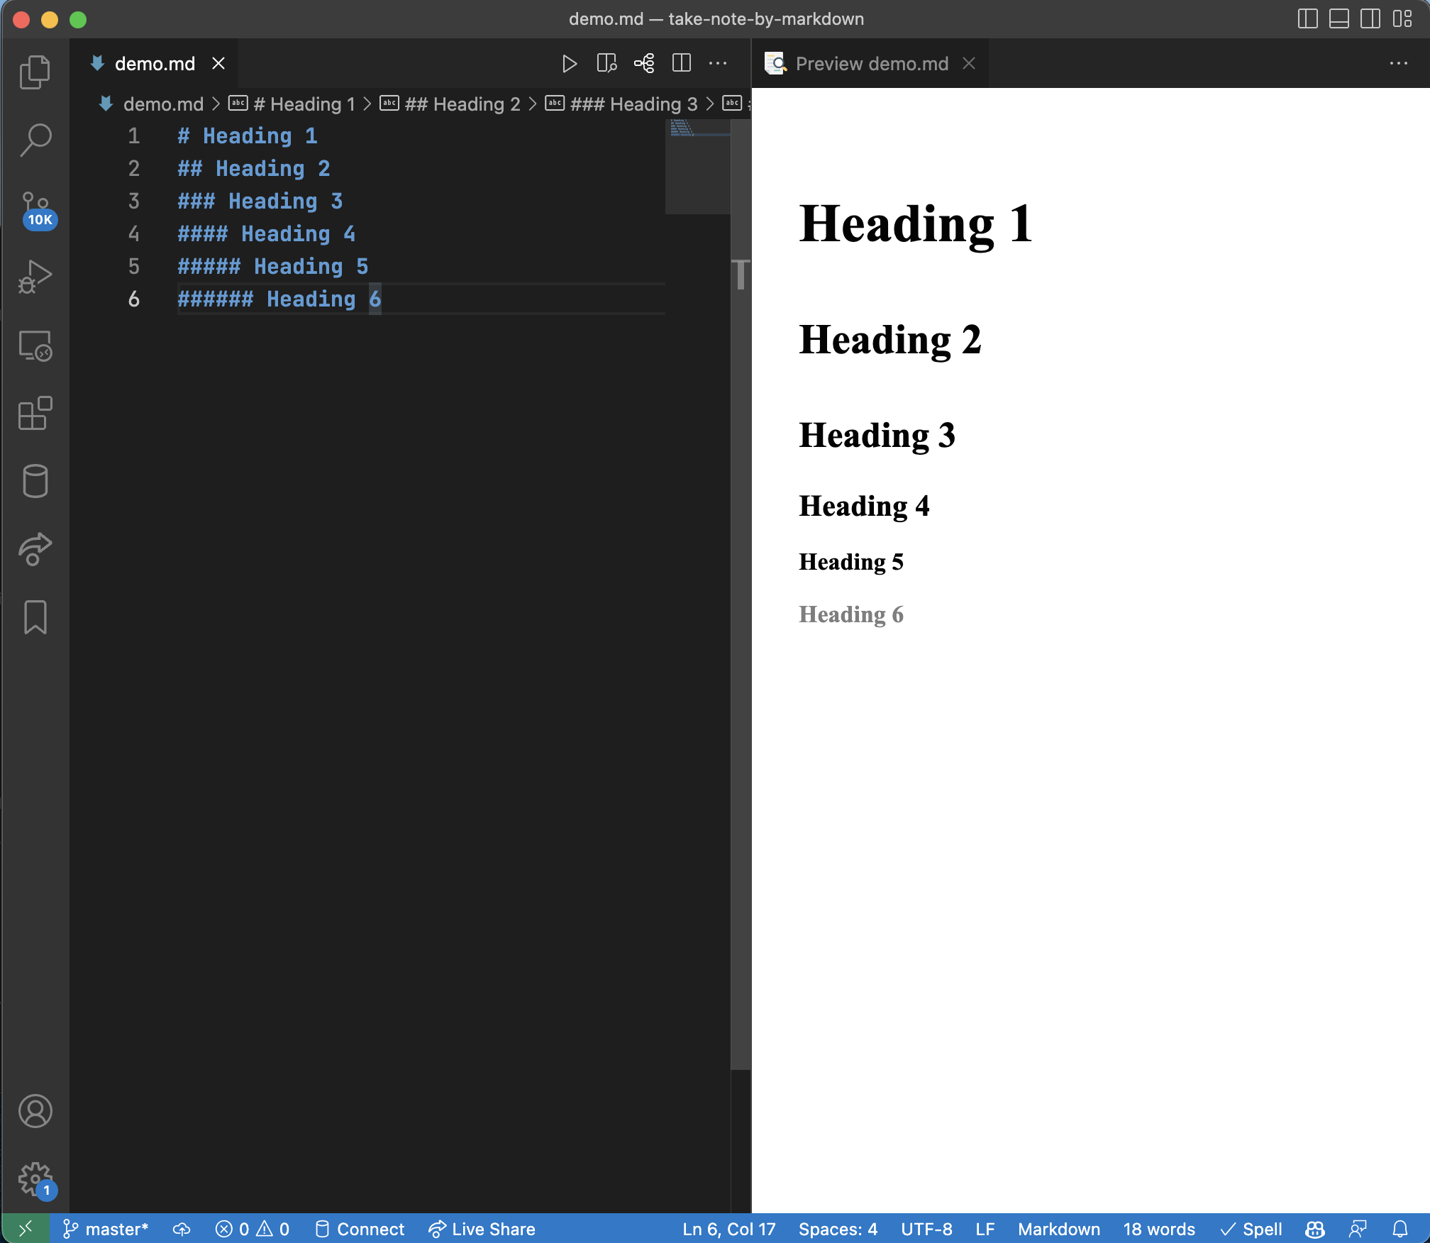The image size is (1430, 1243).
Task: Open the Extensions view
Action: click(x=35, y=414)
